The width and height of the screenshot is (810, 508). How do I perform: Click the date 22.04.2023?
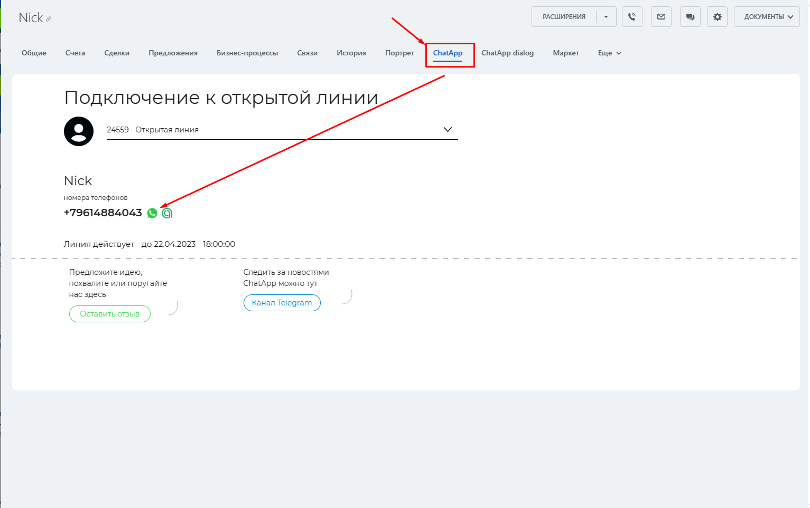pyautogui.click(x=175, y=244)
